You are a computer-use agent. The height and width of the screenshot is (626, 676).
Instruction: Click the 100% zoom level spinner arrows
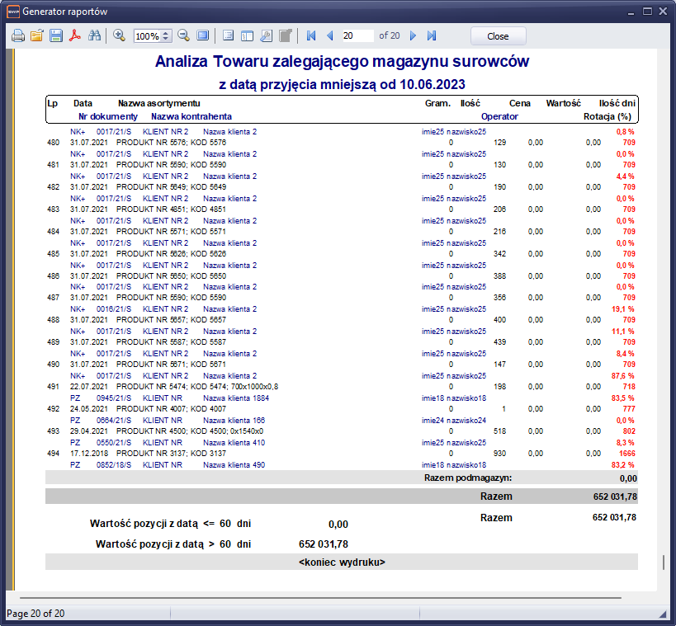click(x=166, y=36)
